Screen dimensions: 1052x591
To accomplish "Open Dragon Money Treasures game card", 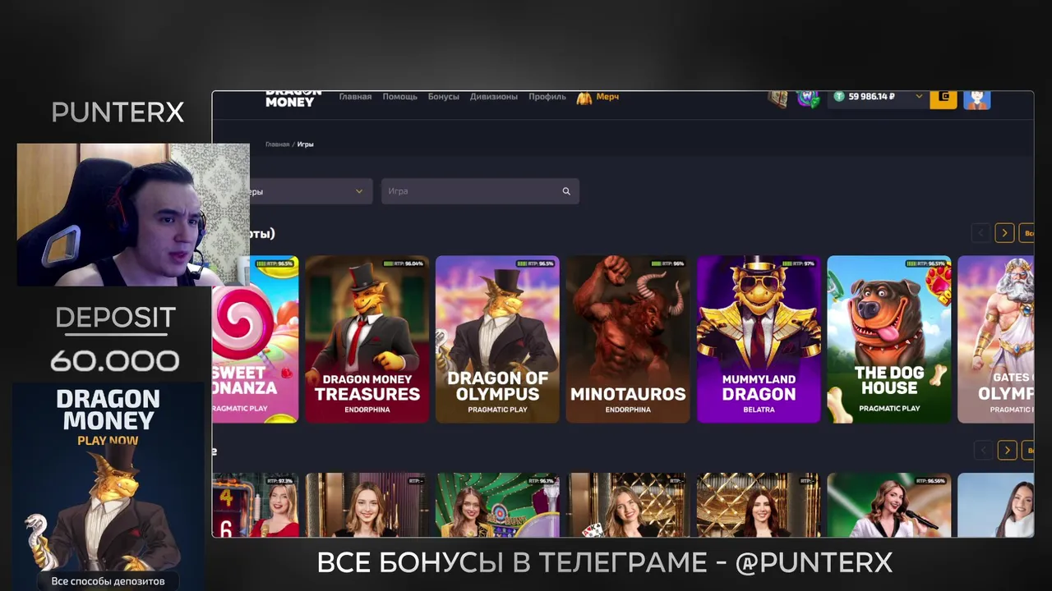I will (x=367, y=339).
